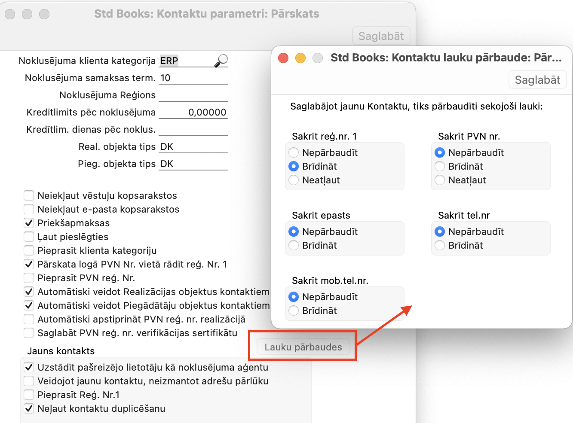Toggle Pieprasīt klienta kategoriju checkbox
The width and height of the screenshot is (573, 423).
(29, 250)
